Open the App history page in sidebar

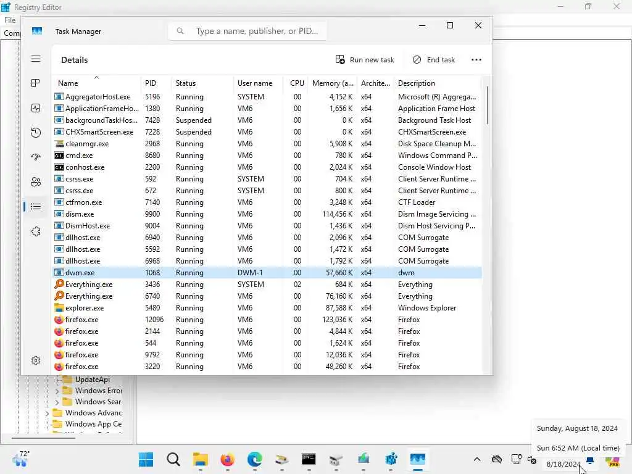(36, 133)
